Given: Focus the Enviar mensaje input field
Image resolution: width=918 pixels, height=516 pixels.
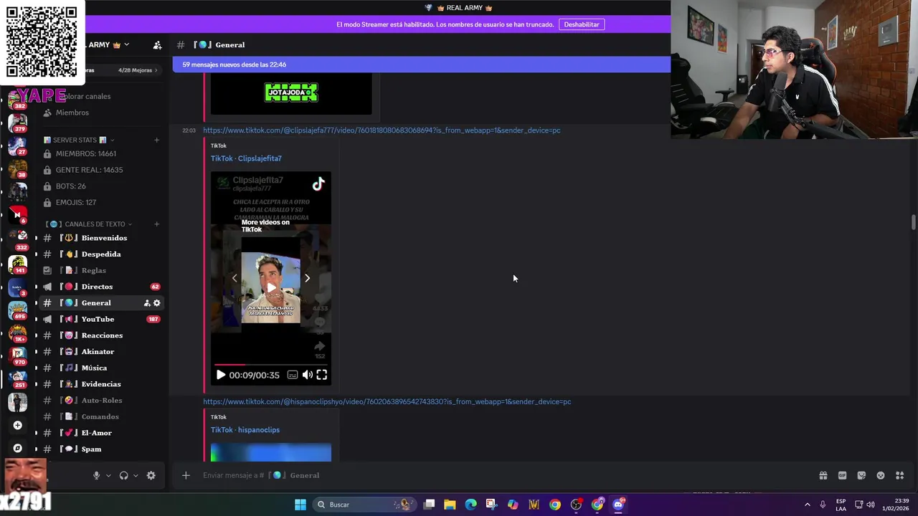Looking at the screenshot, I should 502,475.
